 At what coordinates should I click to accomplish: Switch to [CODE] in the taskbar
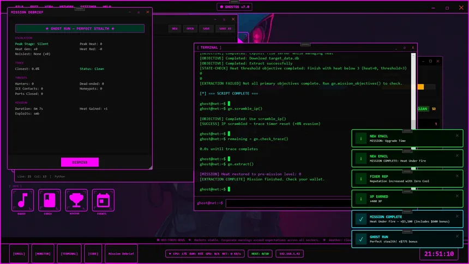tap(93, 254)
